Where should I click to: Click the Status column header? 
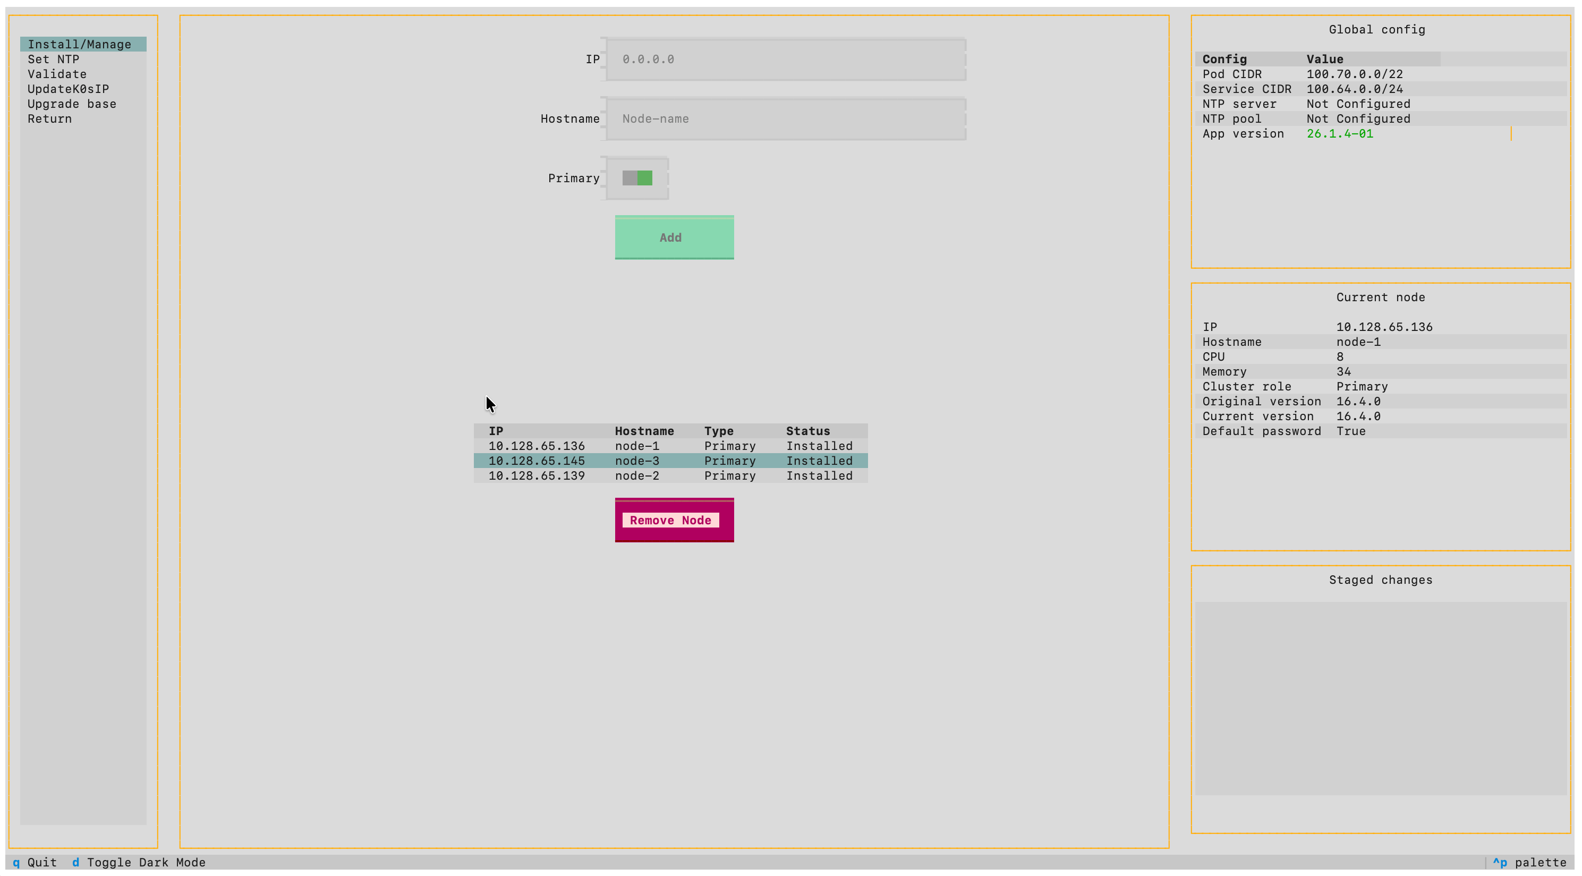[x=807, y=431]
